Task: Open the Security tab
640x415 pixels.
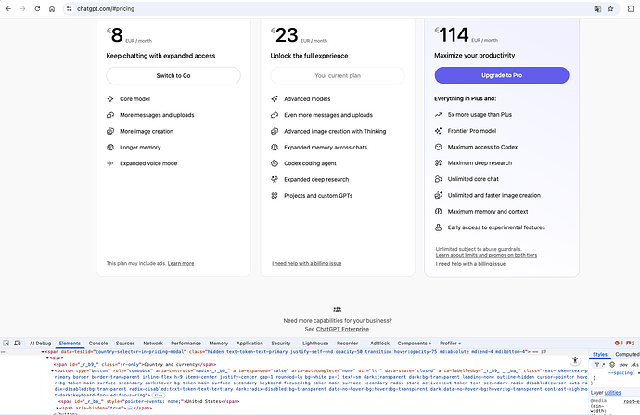Action: pyautogui.click(x=281, y=344)
